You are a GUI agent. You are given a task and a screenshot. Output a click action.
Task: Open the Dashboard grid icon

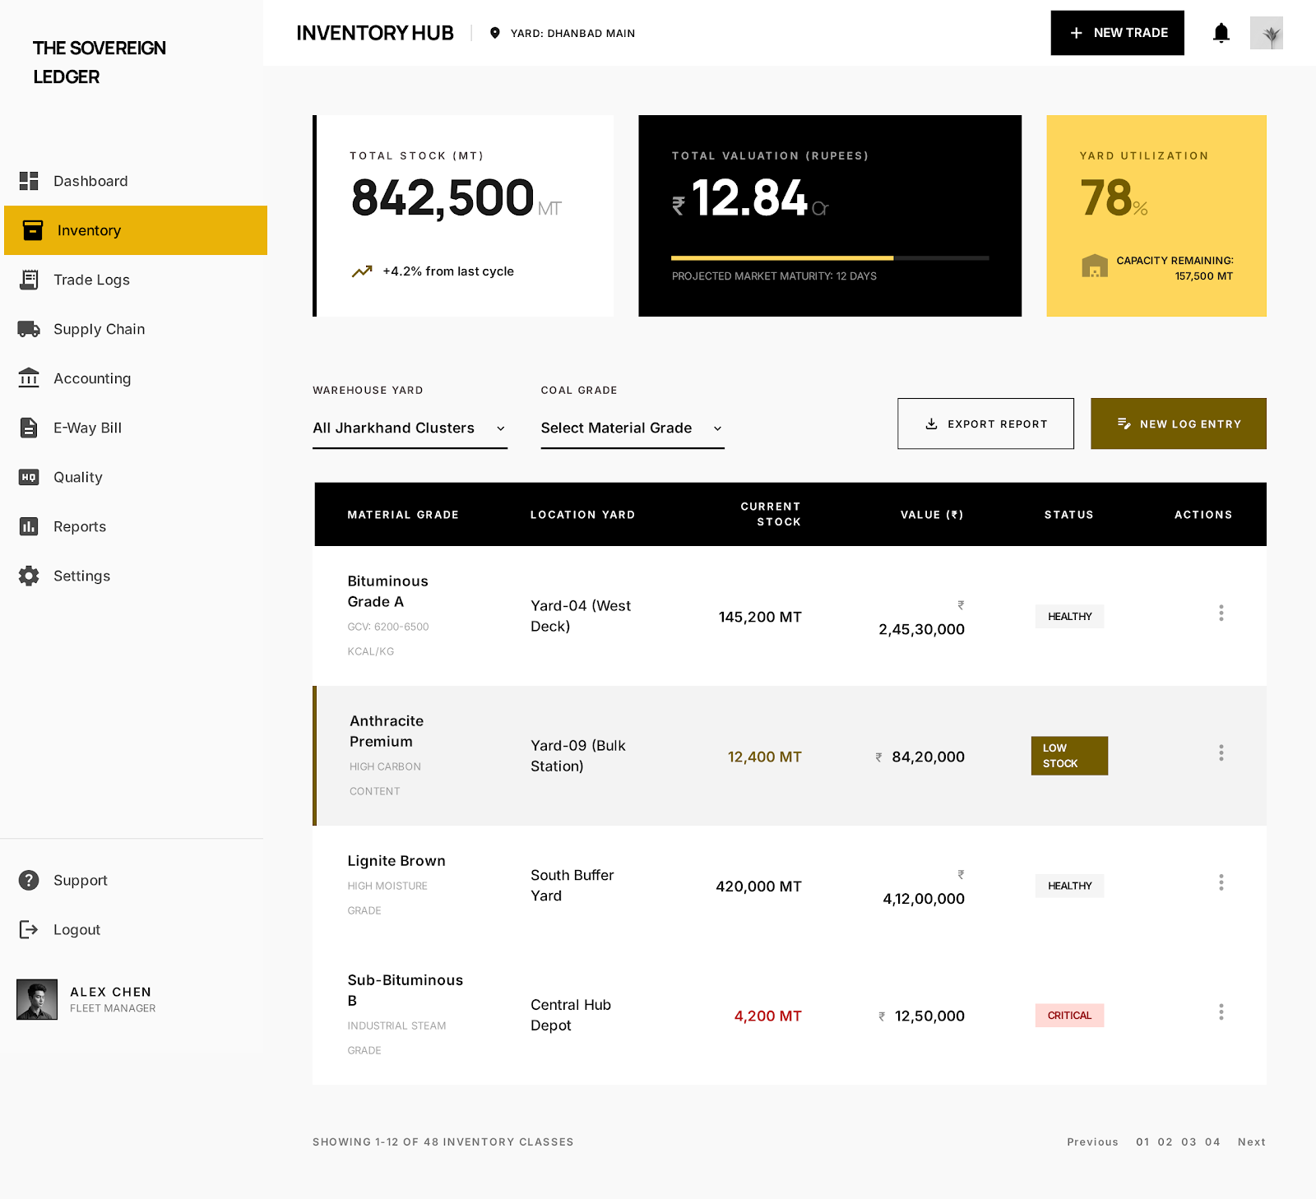coord(29,181)
